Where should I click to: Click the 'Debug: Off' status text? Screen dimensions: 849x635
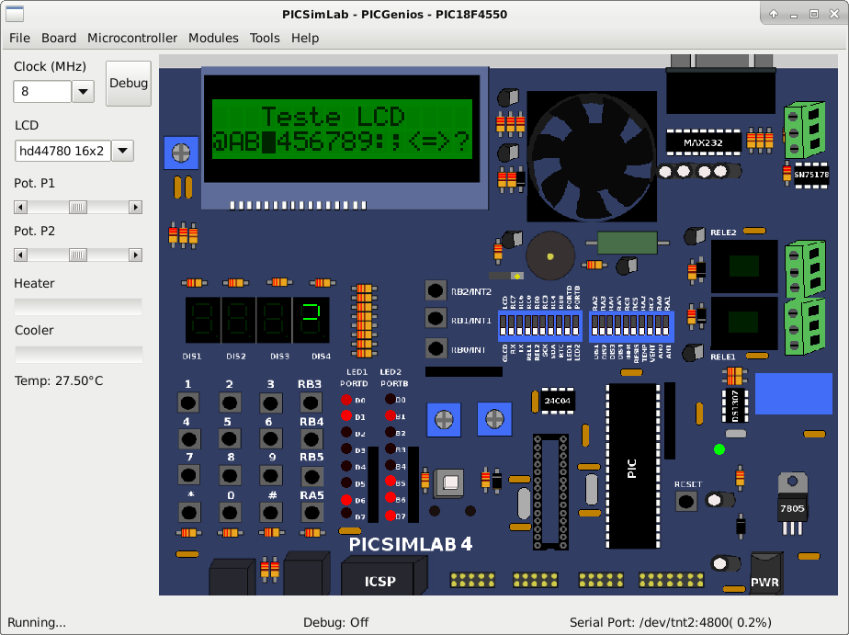click(335, 622)
